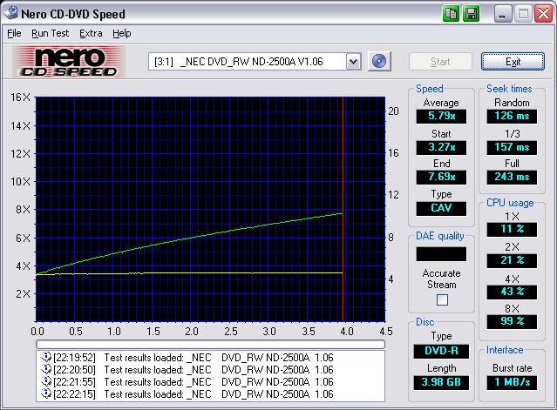
Task: Click the log entry icon at 22:20:50
Action: pyautogui.click(x=46, y=369)
